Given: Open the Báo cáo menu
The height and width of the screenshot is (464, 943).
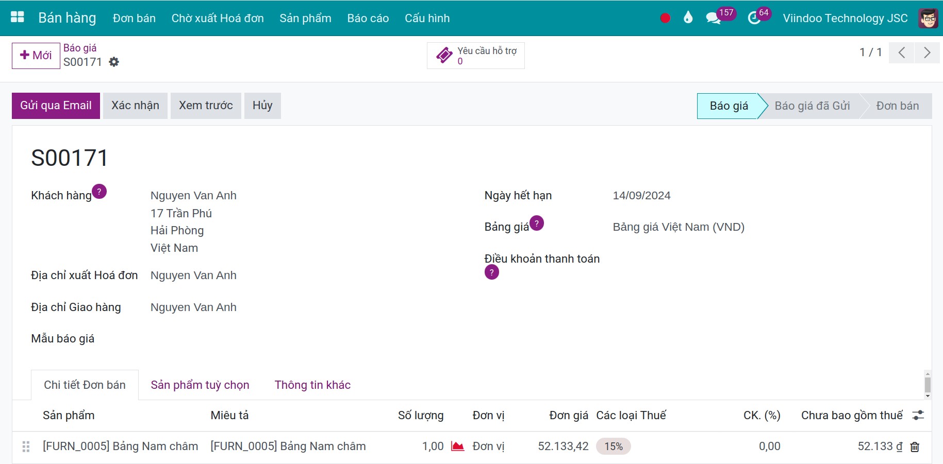Looking at the screenshot, I should pyautogui.click(x=368, y=18).
